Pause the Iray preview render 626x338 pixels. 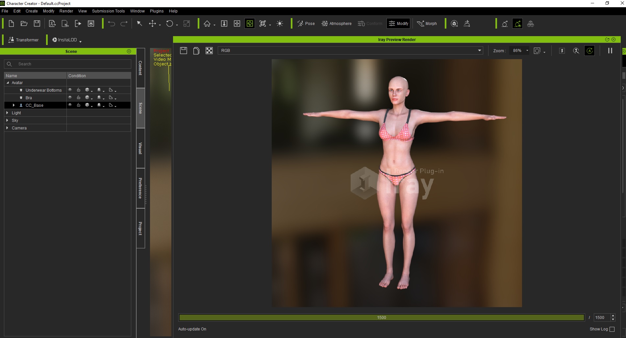tap(610, 51)
